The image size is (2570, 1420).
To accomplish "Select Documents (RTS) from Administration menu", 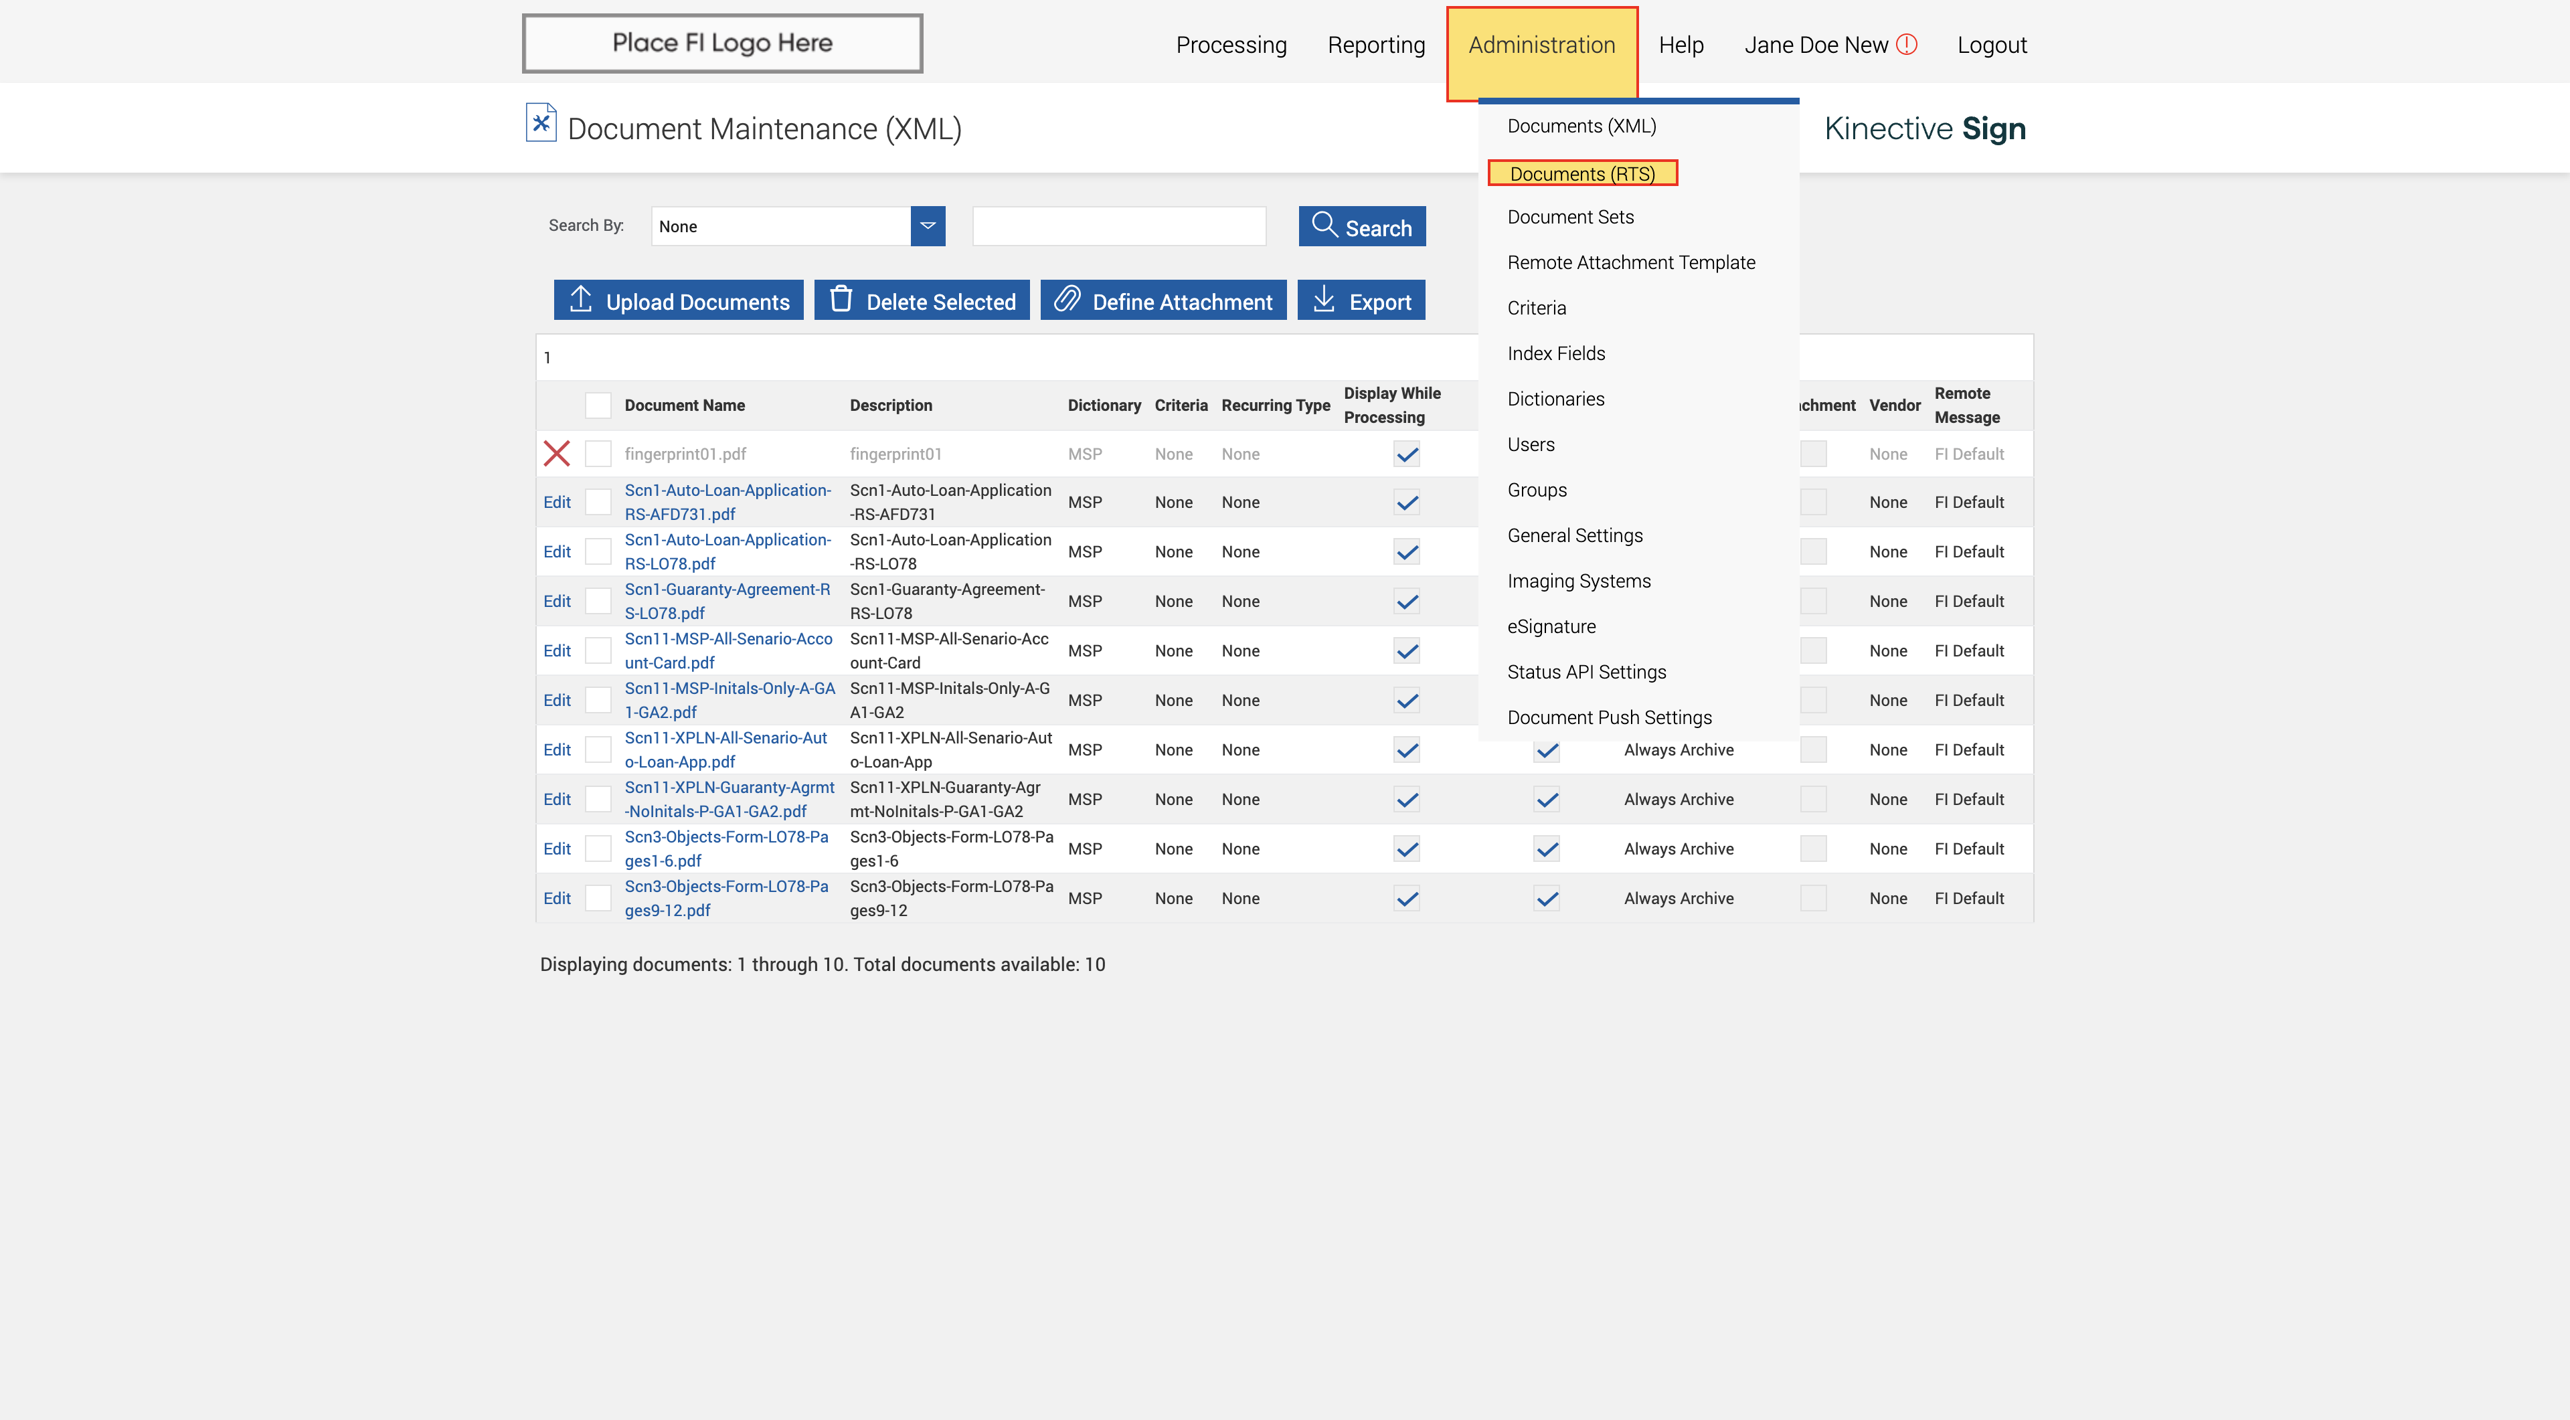I will [x=1581, y=173].
